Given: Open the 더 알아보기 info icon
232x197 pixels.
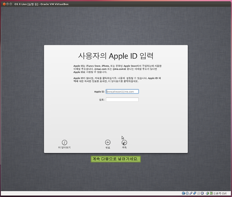Looking at the screenshot, I should 64,142.
